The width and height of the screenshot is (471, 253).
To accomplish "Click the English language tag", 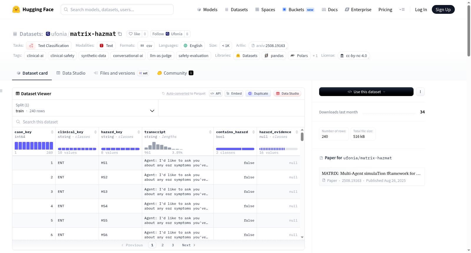I will pos(193,46).
